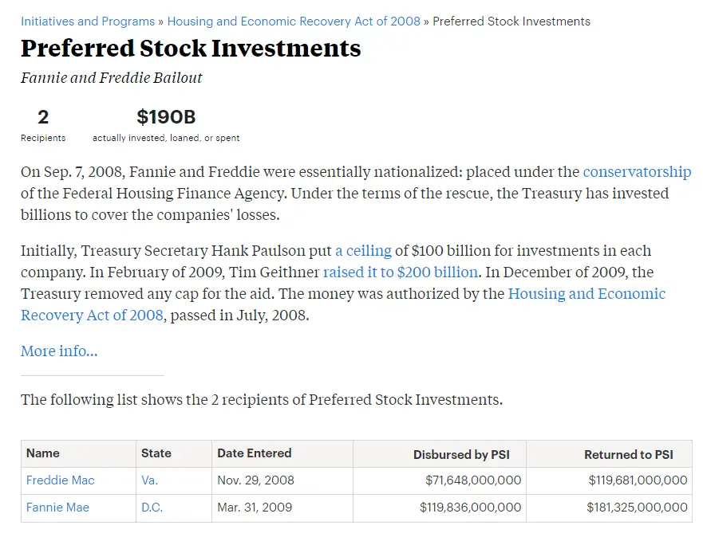Viewport: 703px width, 541px height.
Task: Click the $190B total invested figure
Action: (166, 118)
